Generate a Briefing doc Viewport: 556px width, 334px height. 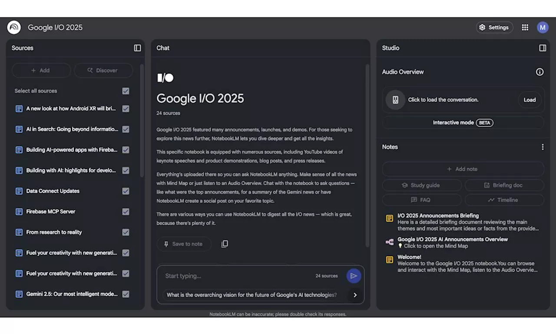coord(504,185)
